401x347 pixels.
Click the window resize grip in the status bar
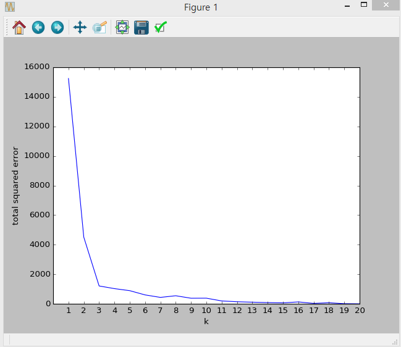(x=395, y=342)
